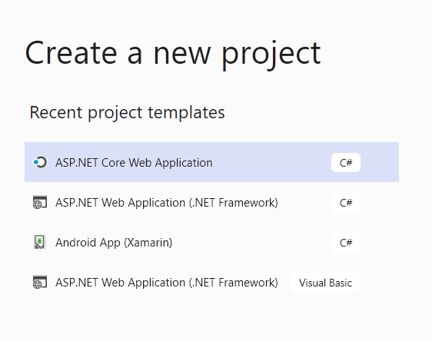Click the C# tag on the ASP.NET Core row
The height and width of the screenshot is (341, 432).
pos(346,163)
